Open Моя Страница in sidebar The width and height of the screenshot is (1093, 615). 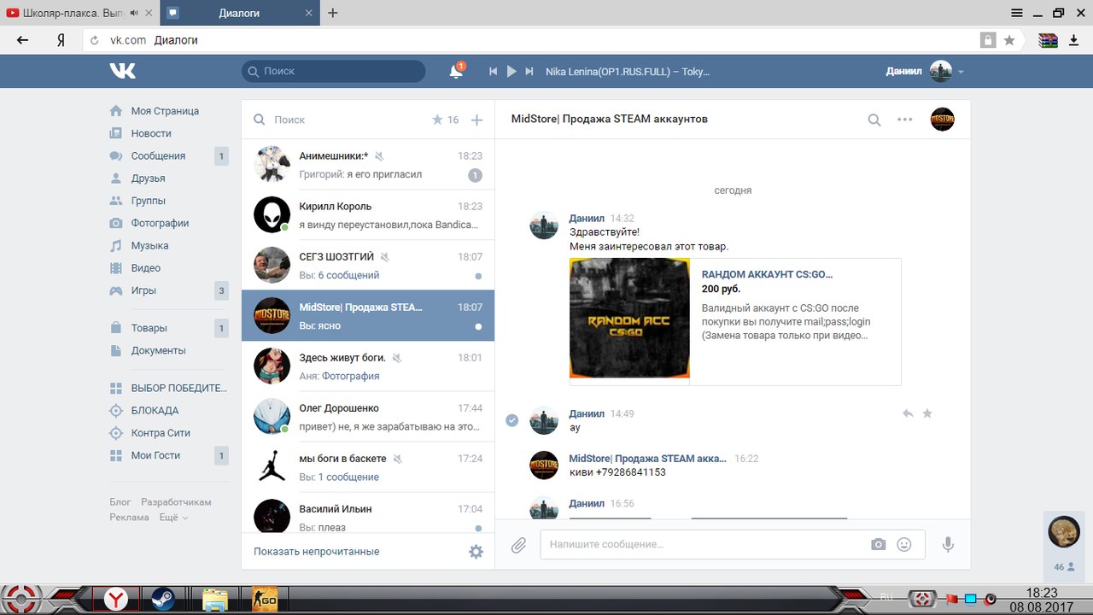[x=165, y=111]
